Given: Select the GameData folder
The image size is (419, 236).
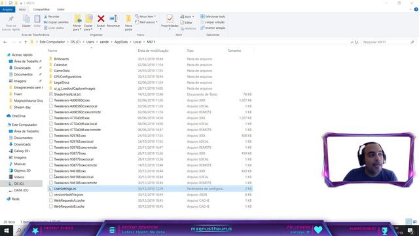Looking at the screenshot, I should pos(62,71).
